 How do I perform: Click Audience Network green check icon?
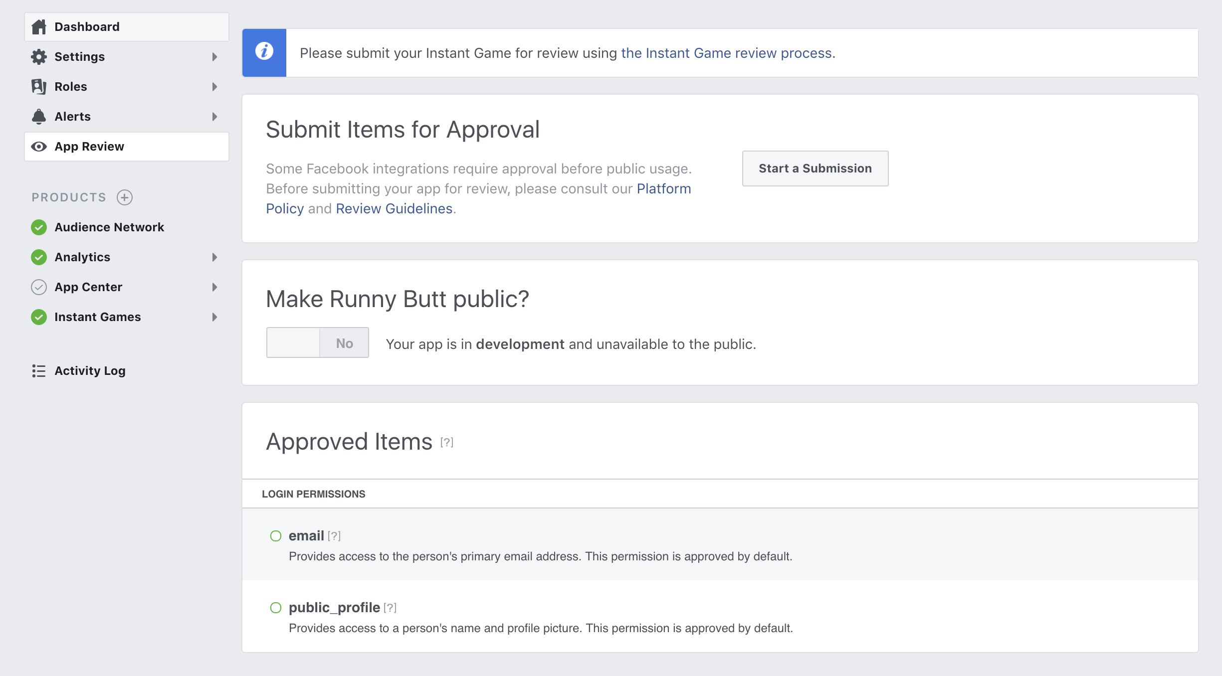[x=39, y=227]
